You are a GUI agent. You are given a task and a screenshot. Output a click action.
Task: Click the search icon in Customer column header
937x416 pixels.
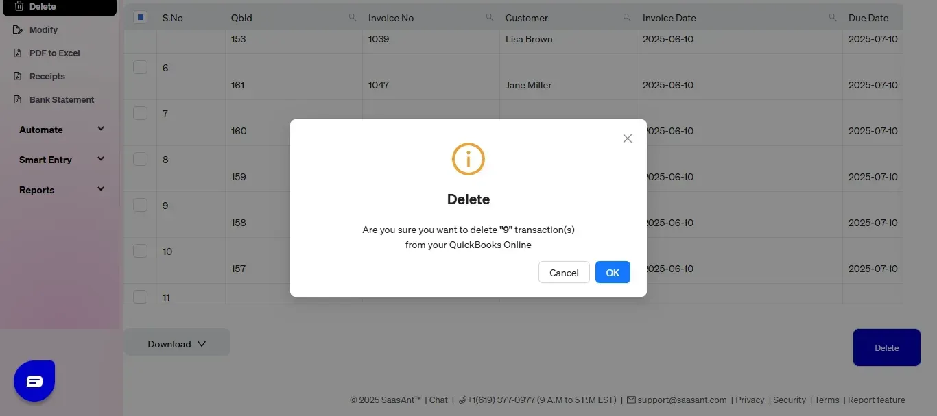point(627,18)
